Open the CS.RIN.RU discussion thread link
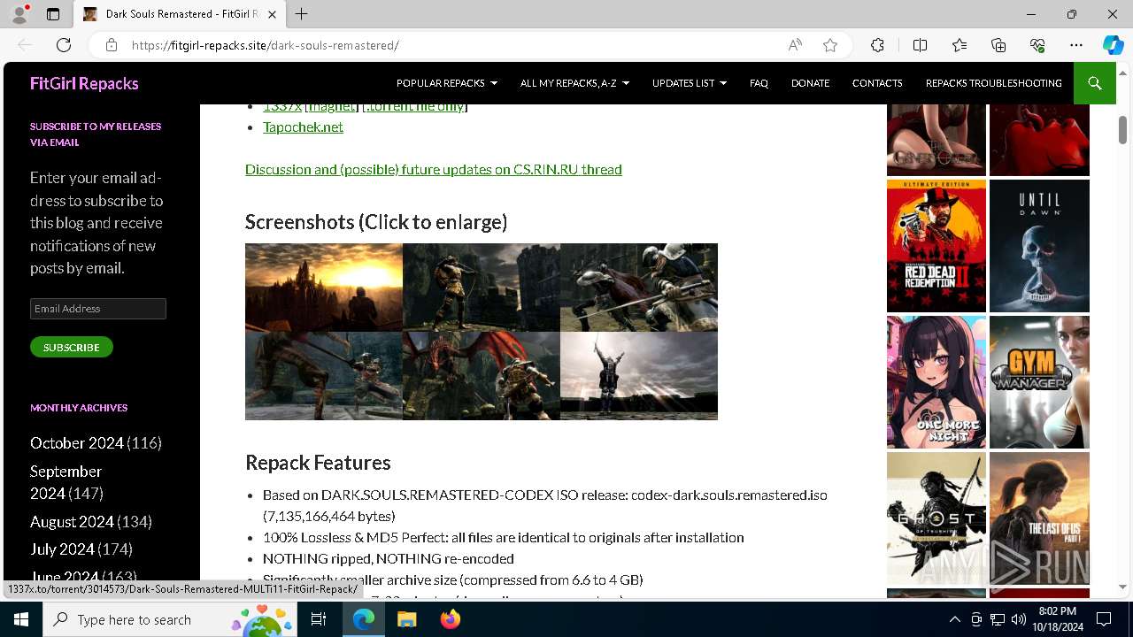Screen dimensions: 1133x637 pyautogui.click(x=434, y=169)
